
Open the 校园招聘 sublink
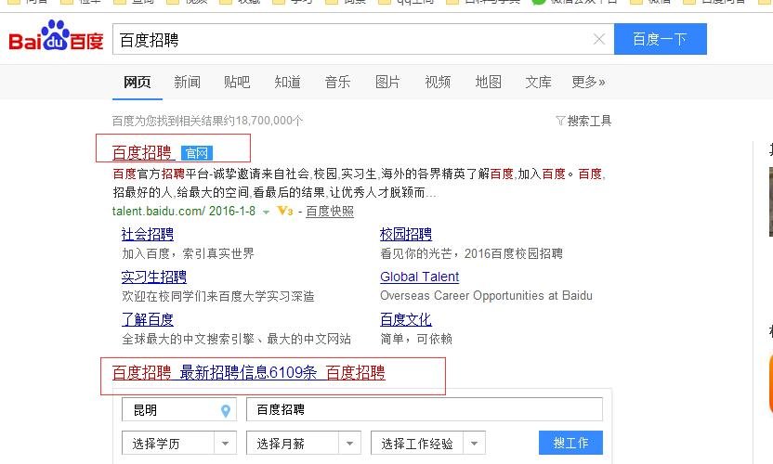tap(406, 235)
